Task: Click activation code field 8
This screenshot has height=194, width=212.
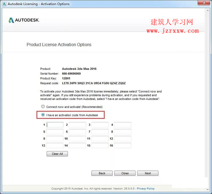Action: pyautogui.click(x=123, y=132)
